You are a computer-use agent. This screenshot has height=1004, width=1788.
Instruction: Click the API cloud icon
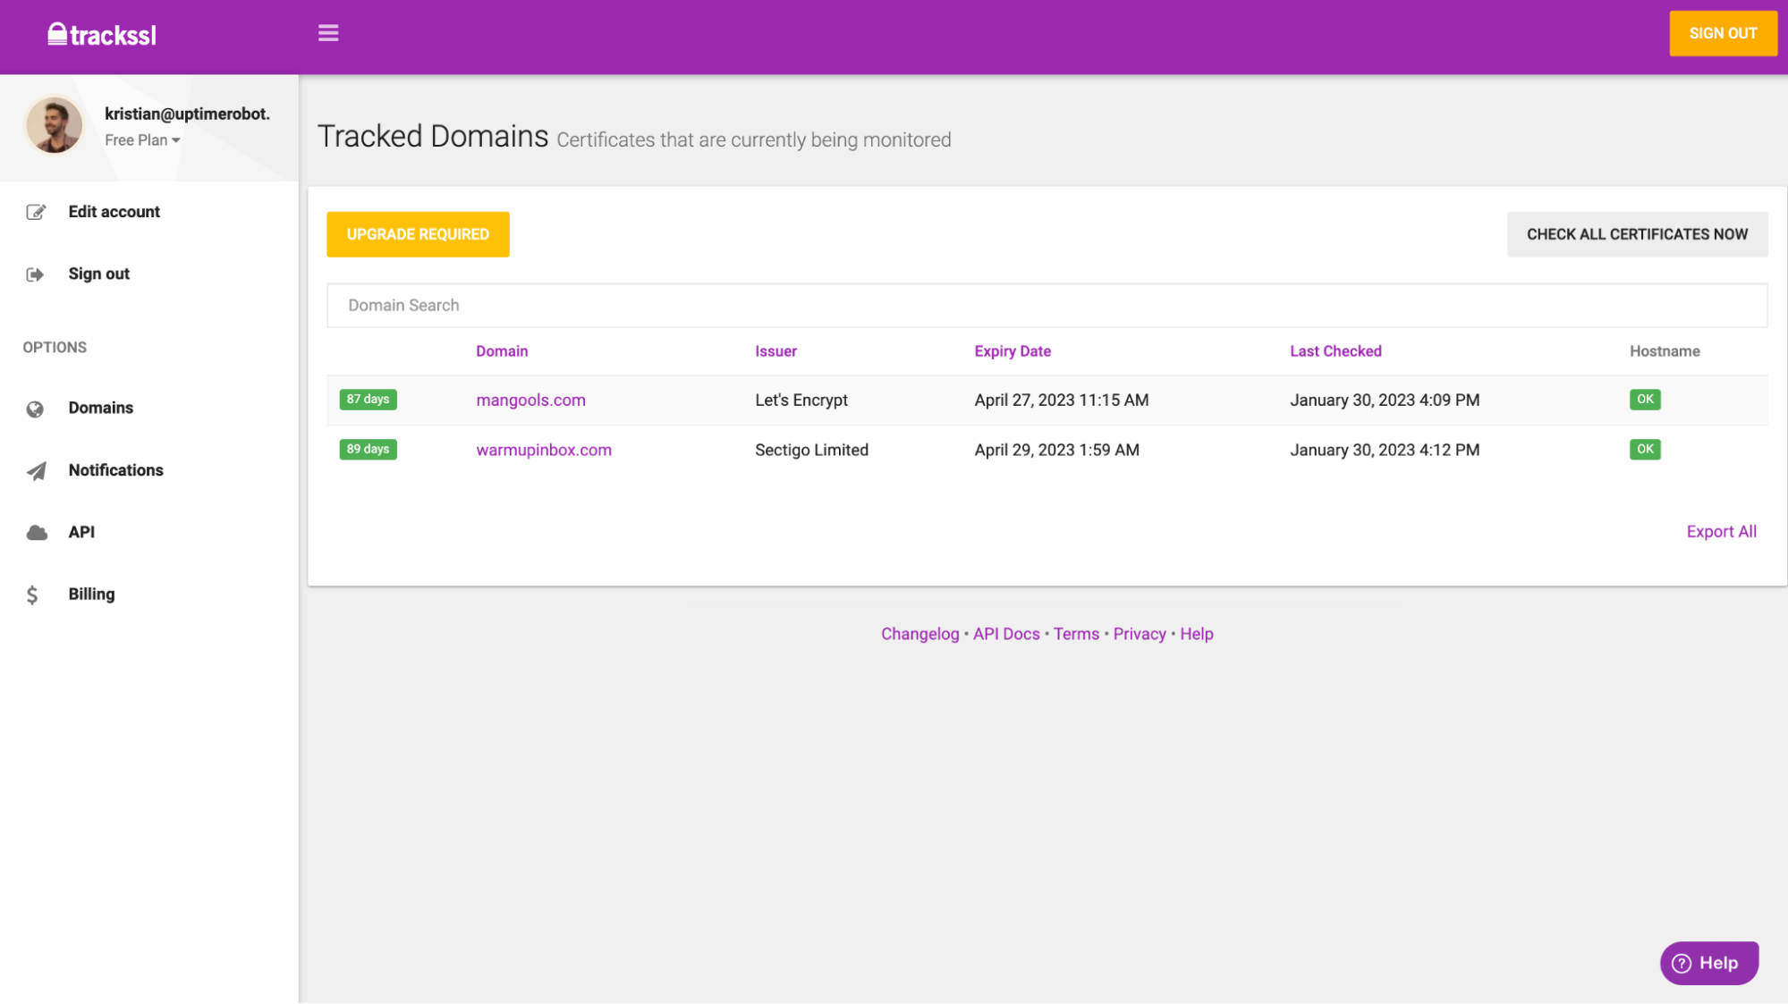click(x=37, y=533)
